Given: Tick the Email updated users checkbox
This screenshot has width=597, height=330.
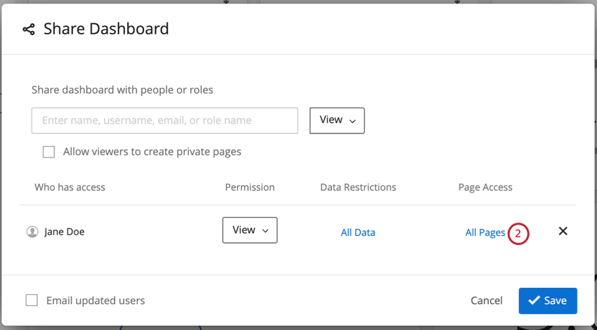Looking at the screenshot, I should tap(32, 301).
